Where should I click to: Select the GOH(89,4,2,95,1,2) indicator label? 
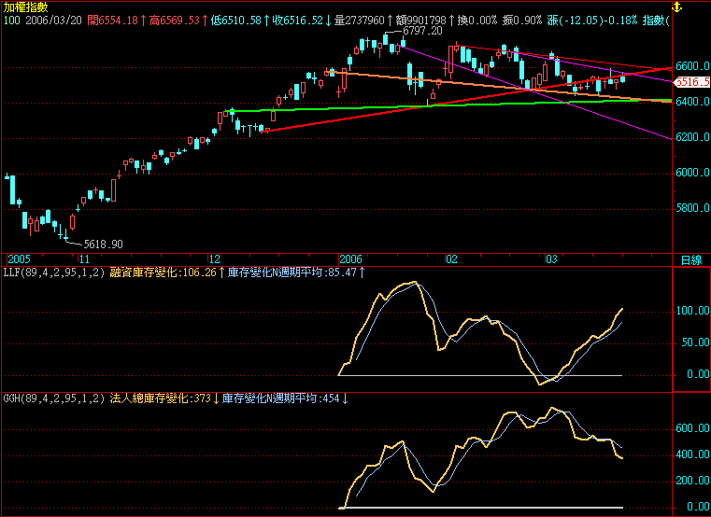pos(53,398)
